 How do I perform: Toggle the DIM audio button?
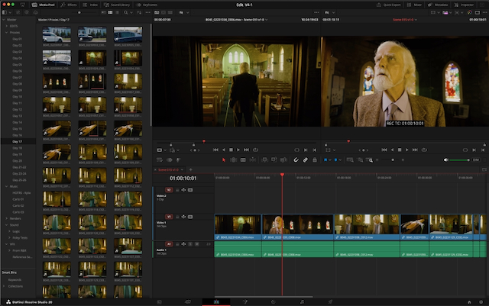pos(475,159)
